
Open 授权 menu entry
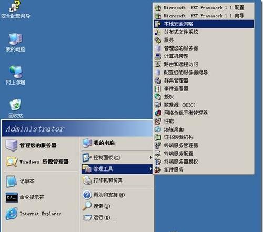coord(204,97)
